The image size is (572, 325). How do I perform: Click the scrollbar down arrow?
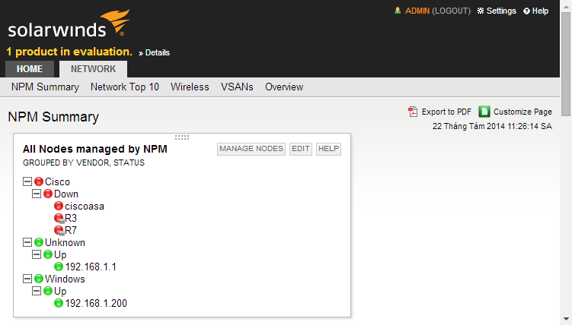(566, 319)
